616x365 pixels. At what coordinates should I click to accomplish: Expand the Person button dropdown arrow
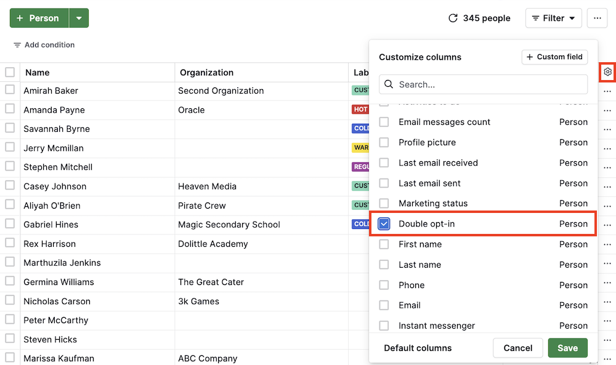click(x=79, y=18)
